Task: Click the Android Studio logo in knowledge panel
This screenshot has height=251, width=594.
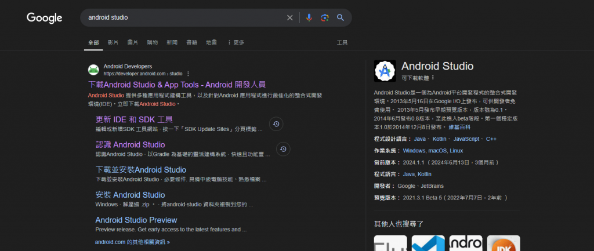Action: coord(385,71)
